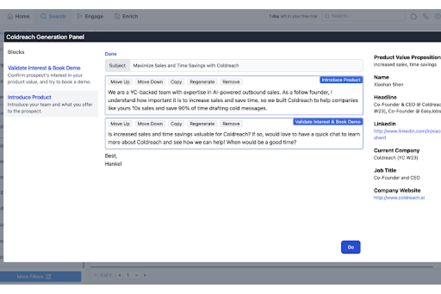Click the Home icon in the navigation bar
The height and width of the screenshot is (294, 441).
[x=10, y=16]
